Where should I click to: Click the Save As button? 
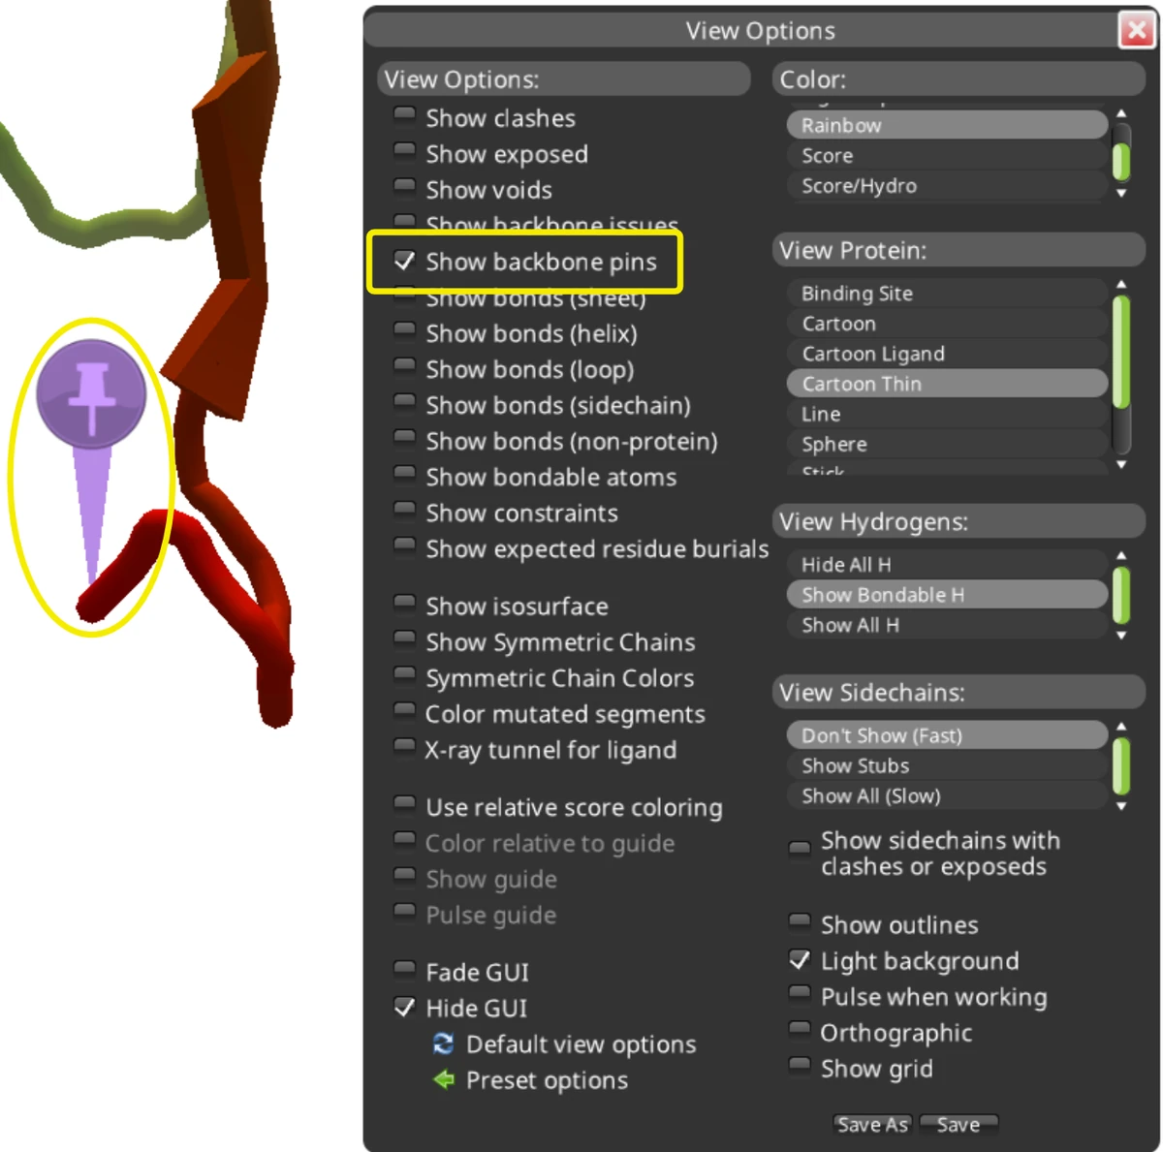pos(871,1124)
